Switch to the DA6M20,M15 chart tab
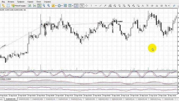The image size is (179, 101). pyautogui.click(x=24, y=99)
